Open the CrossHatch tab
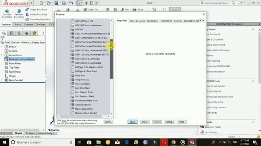This screenshot has width=261, height=146. (x=166, y=21)
